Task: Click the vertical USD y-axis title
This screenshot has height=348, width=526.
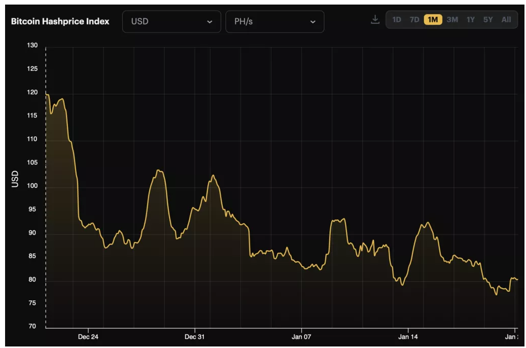Action: coord(15,179)
